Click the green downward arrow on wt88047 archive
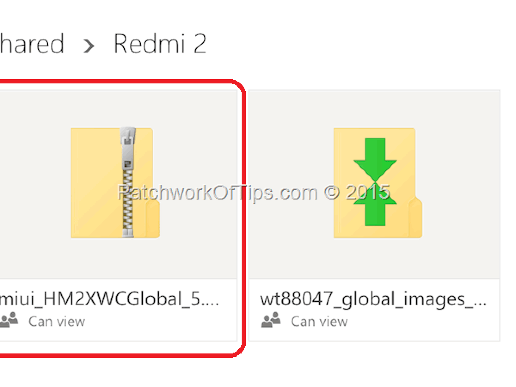This screenshot has width=516, height=387. click(x=375, y=159)
